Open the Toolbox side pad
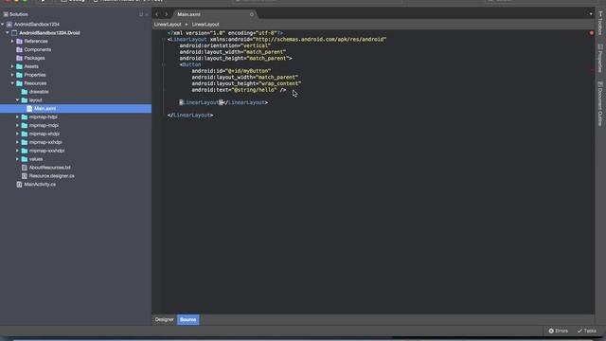This screenshot has height=341, width=606. pyautogui.click(x=600, y=24)
